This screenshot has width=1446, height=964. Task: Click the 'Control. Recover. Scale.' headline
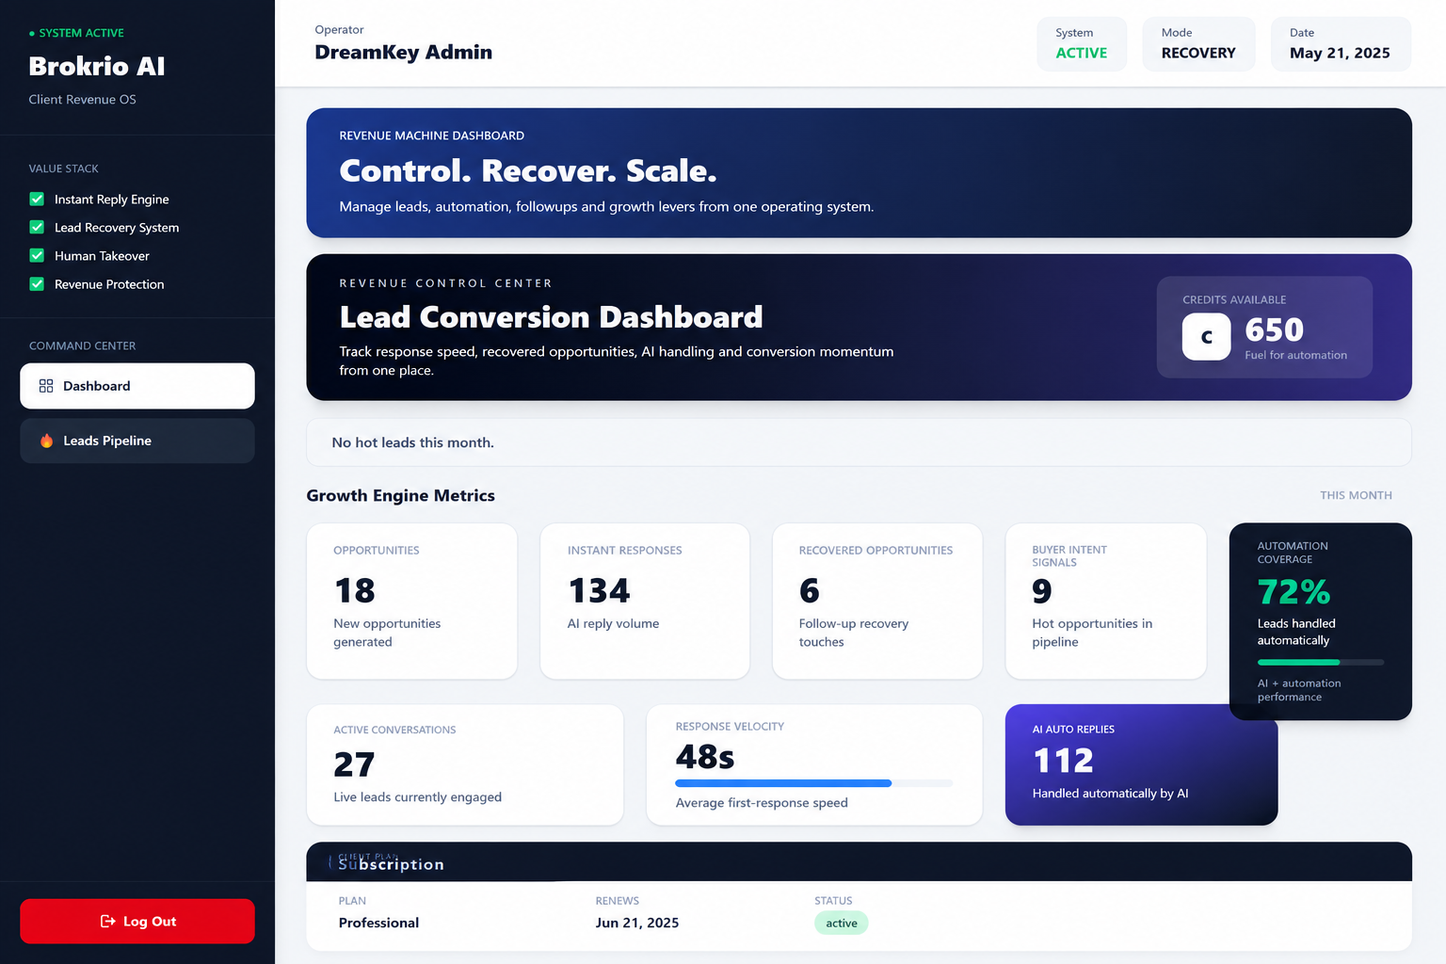528,171
